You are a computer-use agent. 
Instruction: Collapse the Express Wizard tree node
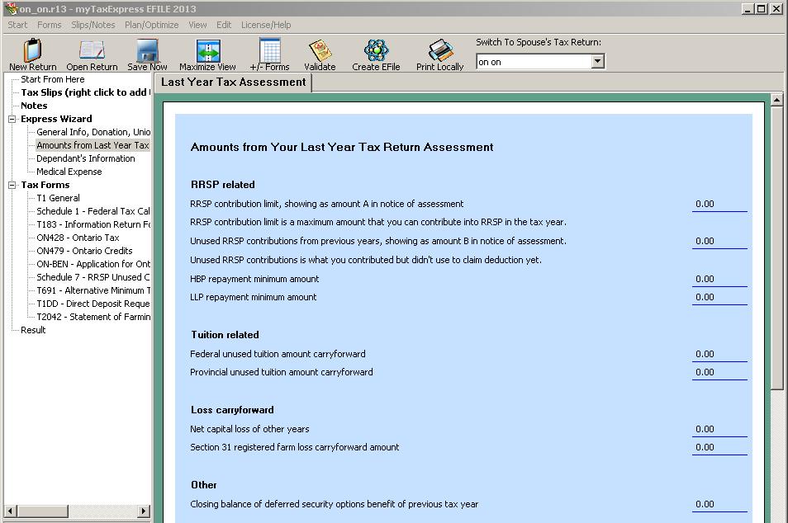(12, 119)
